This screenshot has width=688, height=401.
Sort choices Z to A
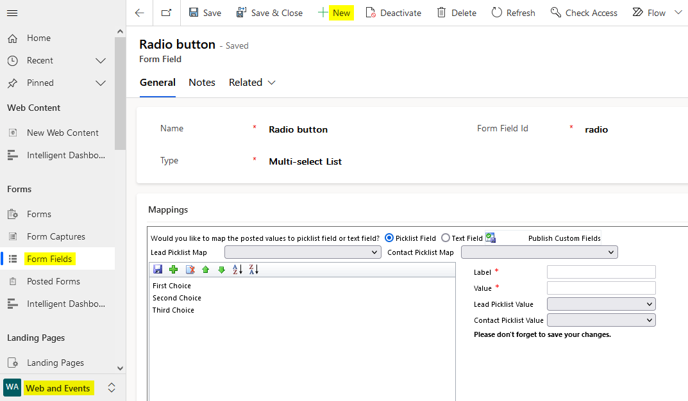point(254,270)
